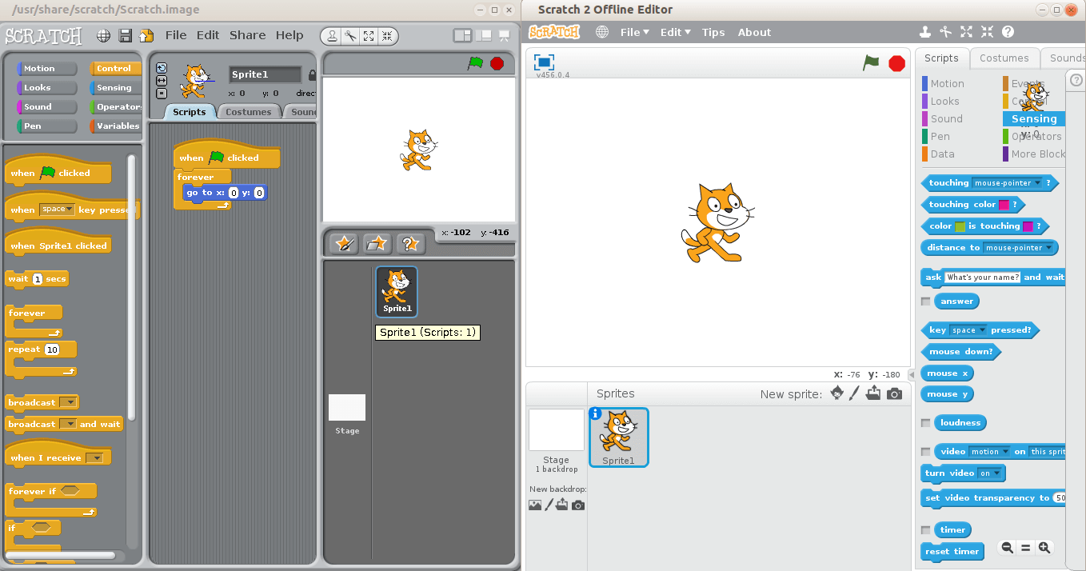Click the pink swatch in 'touching color' block
The image size is (1086, 571).
coord(1004,205)
